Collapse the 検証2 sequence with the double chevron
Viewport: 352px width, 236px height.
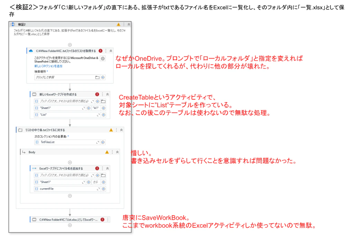129,24
